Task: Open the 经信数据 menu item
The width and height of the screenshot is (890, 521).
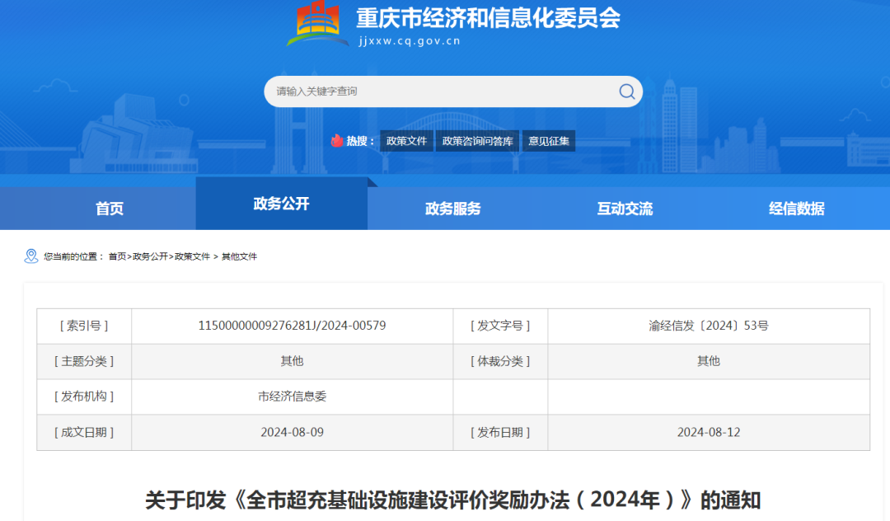Action: 795,209
